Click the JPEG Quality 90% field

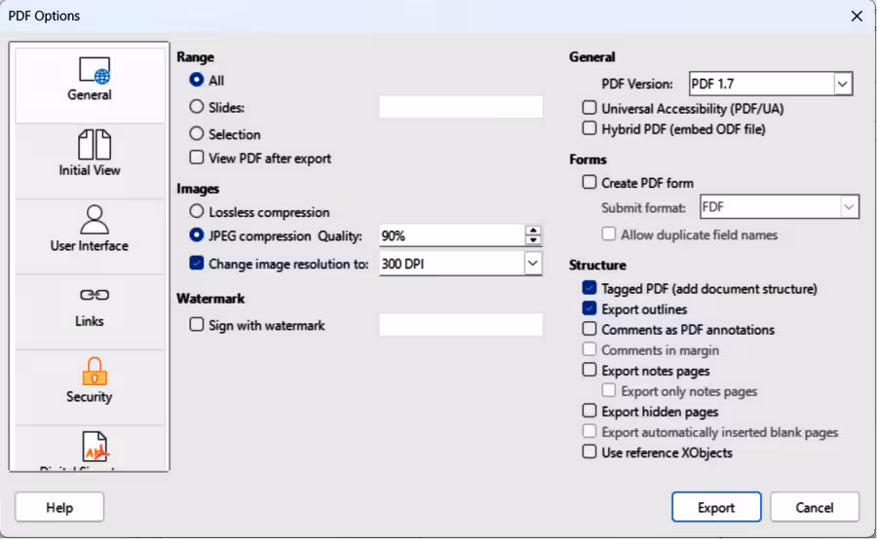pos(452,235)
